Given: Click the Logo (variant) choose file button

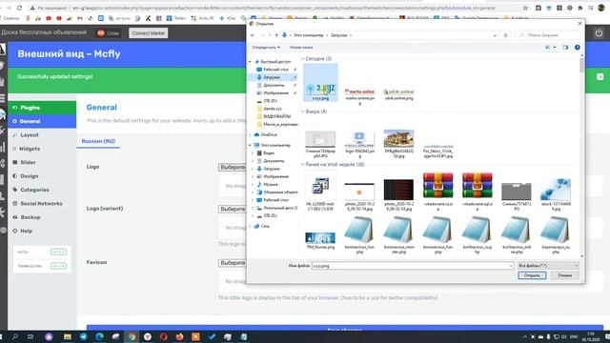Looking at the screenshot, I should coord(233,210).
